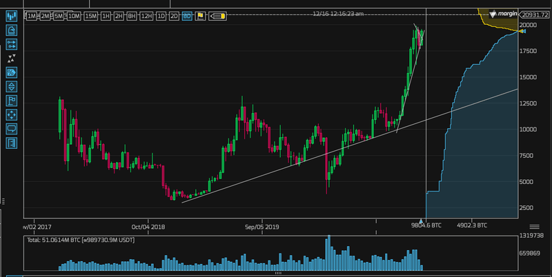Screen dimensions: 552x277
Task: Switch chart to 2H timeframe
Action: point(119,16)
